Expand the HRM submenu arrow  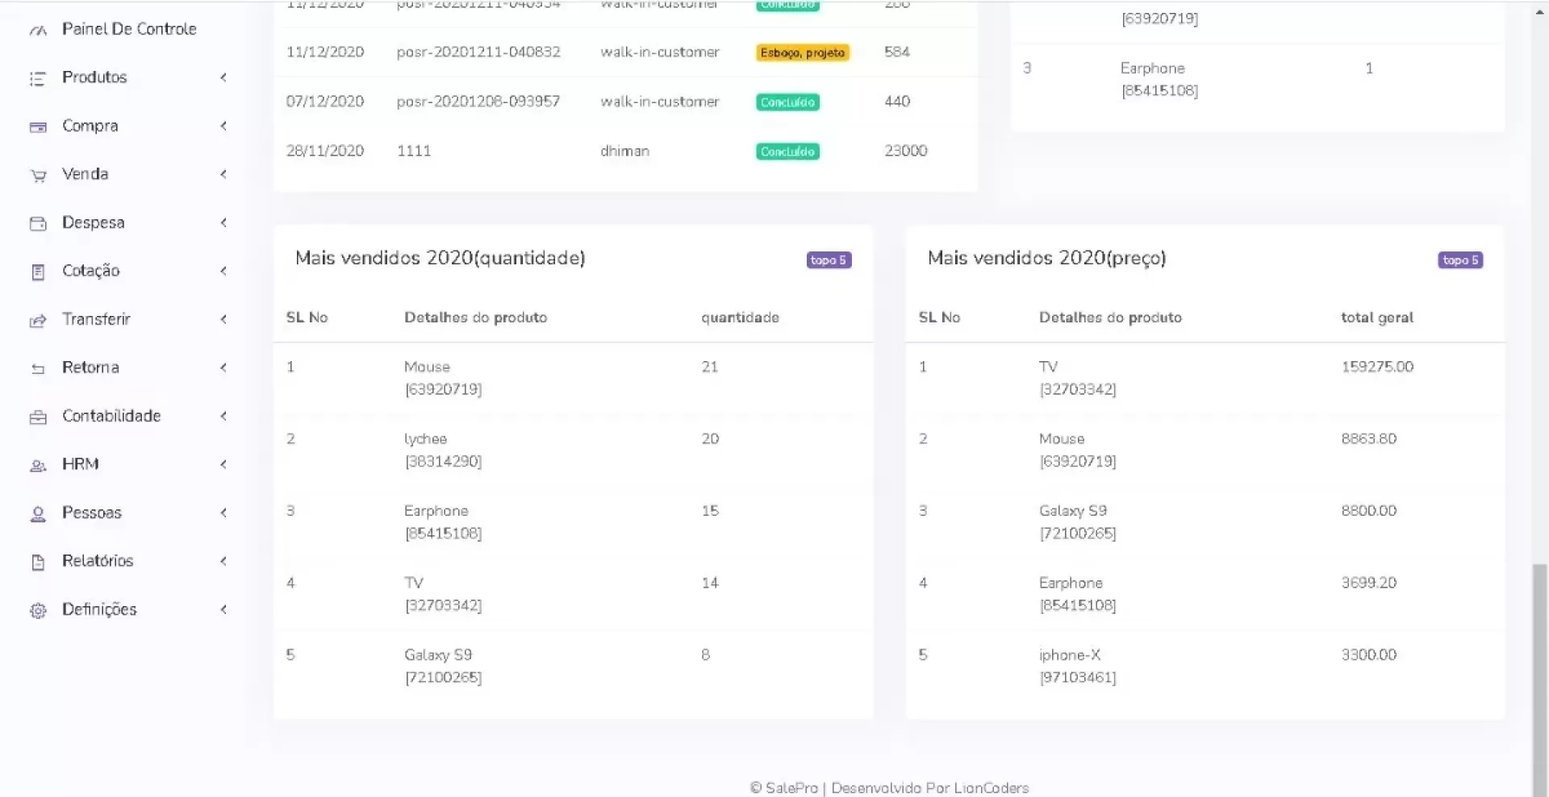tap(223, 464)
